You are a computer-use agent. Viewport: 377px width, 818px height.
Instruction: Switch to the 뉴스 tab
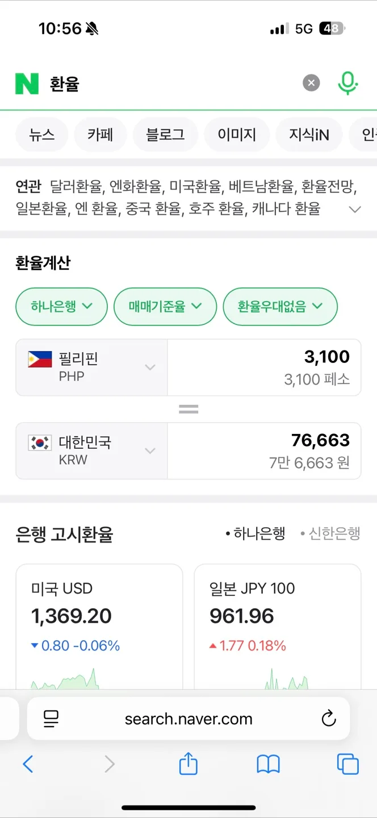click(x=42, y=135)
